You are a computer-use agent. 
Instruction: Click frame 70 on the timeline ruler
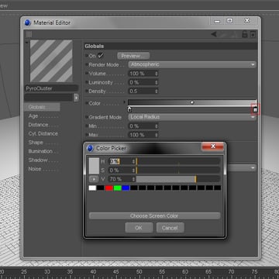click(231, 271)
